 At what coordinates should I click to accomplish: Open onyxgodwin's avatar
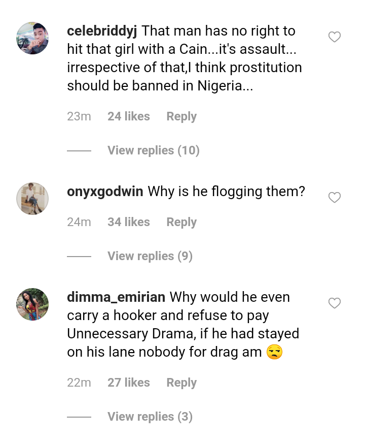(x=32, y=199)
